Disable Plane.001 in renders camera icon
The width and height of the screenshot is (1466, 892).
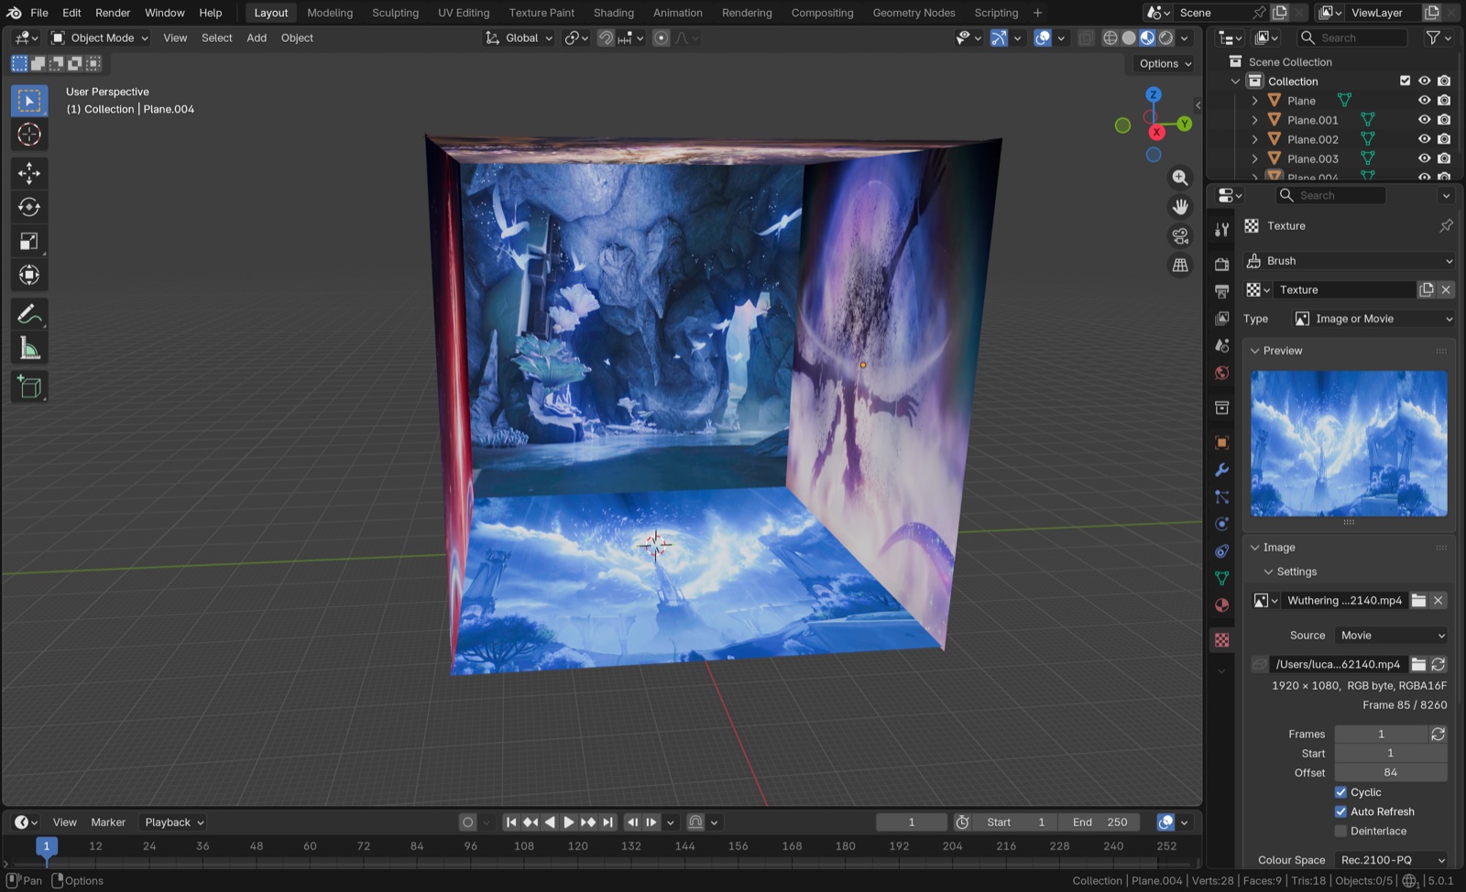(x=1444, y=120)
